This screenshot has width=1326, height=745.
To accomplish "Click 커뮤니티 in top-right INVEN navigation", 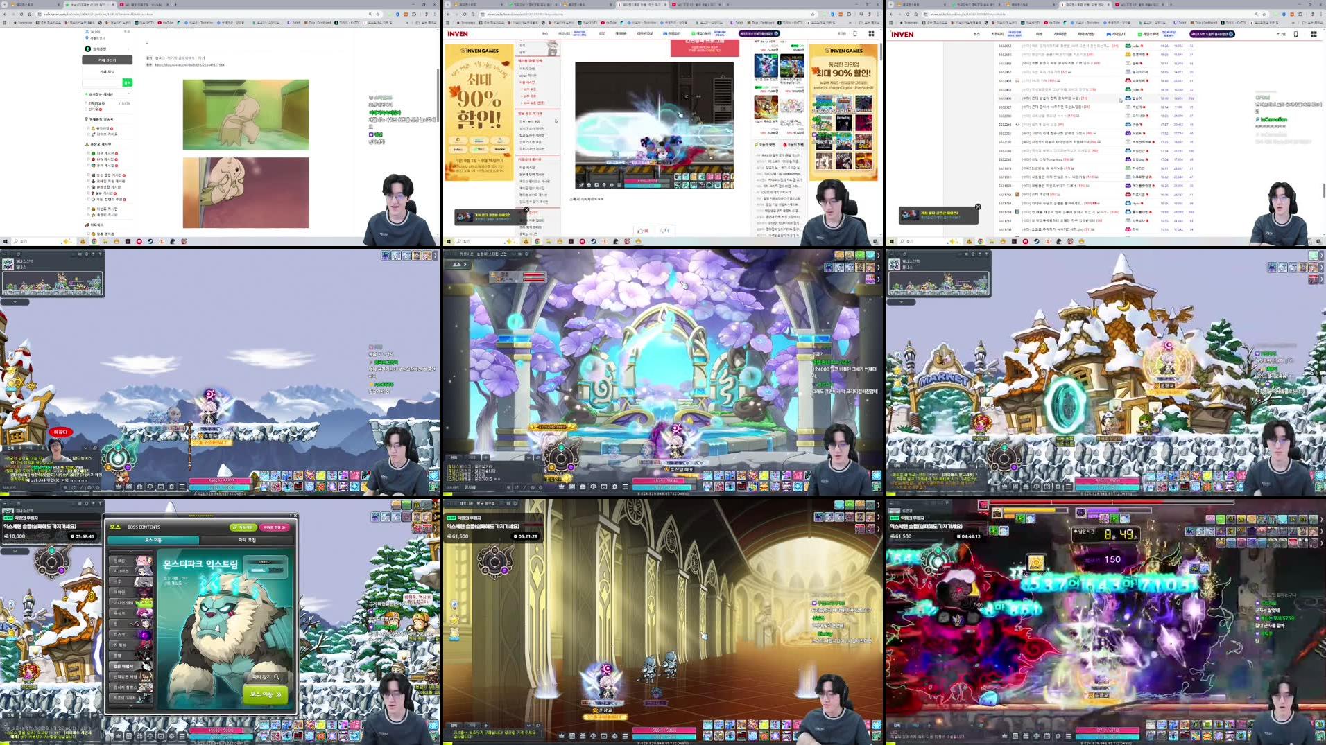I will pos(997,34).
